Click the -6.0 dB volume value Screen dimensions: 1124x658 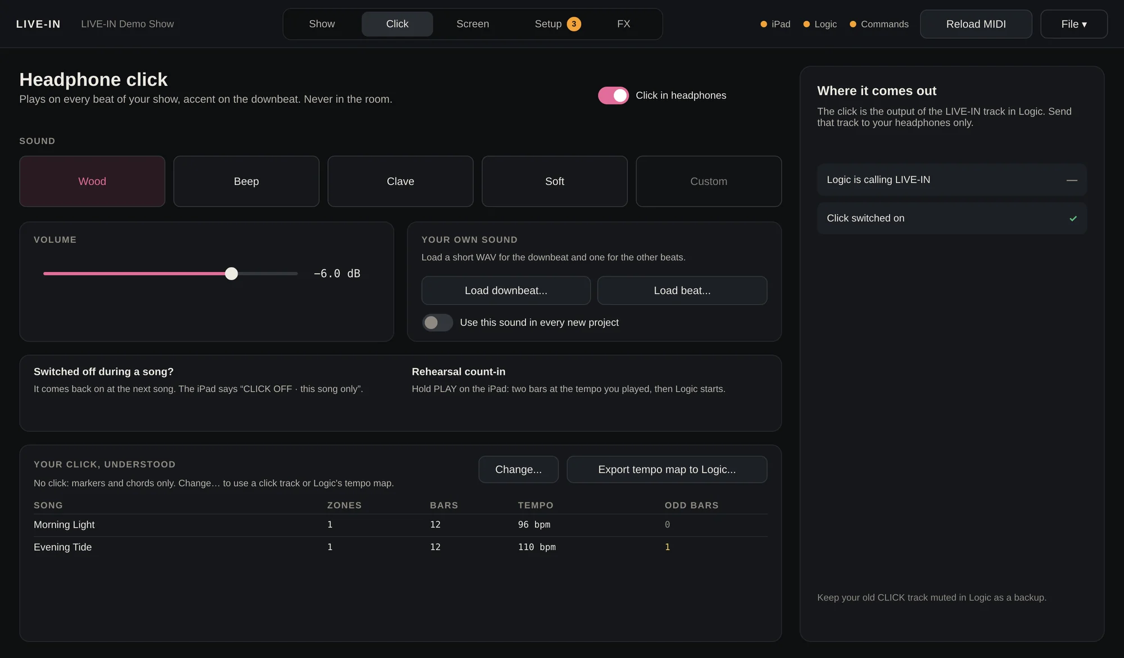337,274
